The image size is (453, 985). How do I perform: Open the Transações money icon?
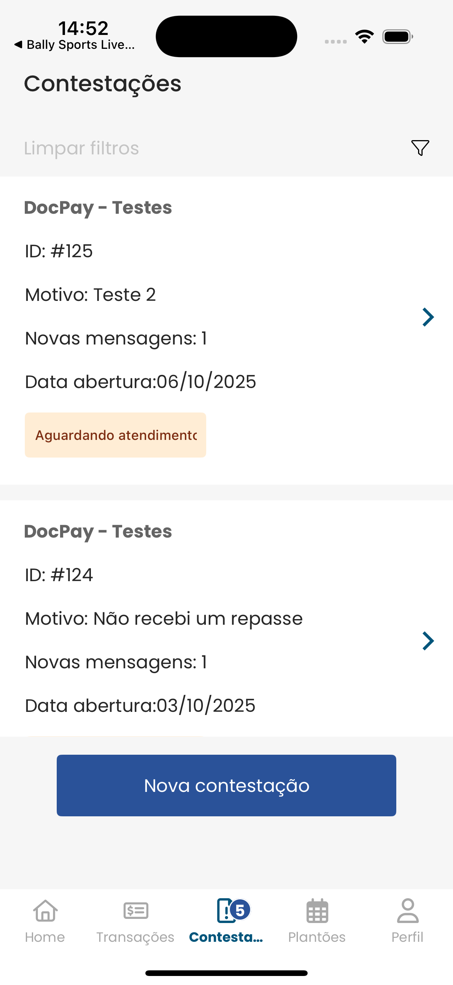pos(135,911)
